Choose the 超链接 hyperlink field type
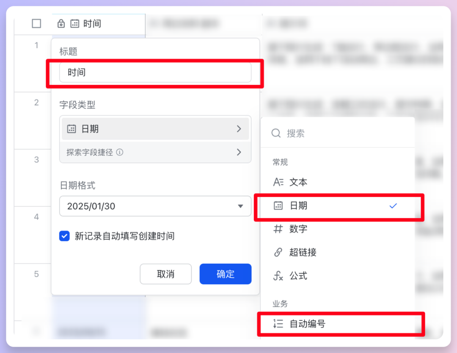 (x=338, y=252)
